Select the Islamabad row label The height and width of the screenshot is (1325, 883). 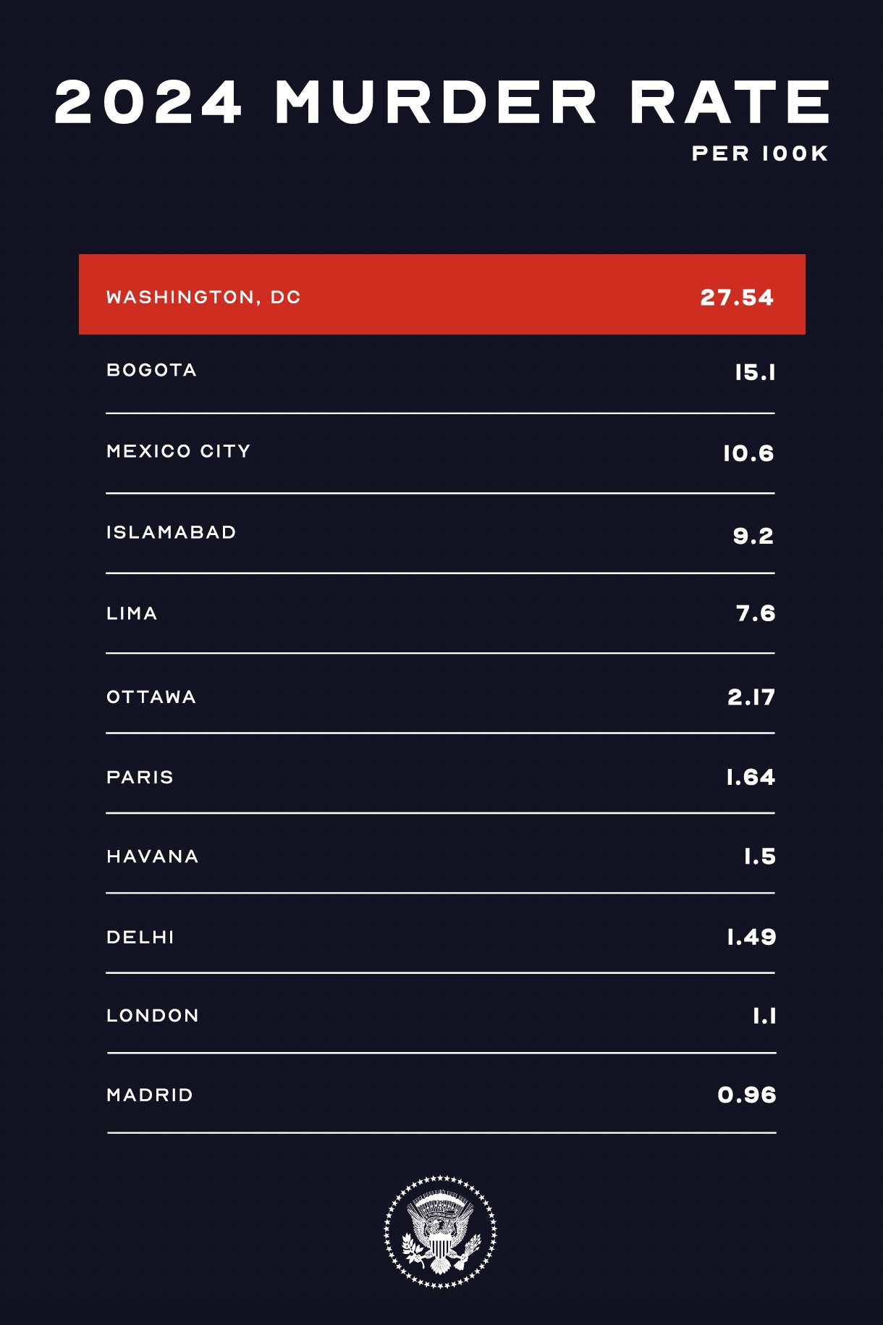[x=171, y=532]
